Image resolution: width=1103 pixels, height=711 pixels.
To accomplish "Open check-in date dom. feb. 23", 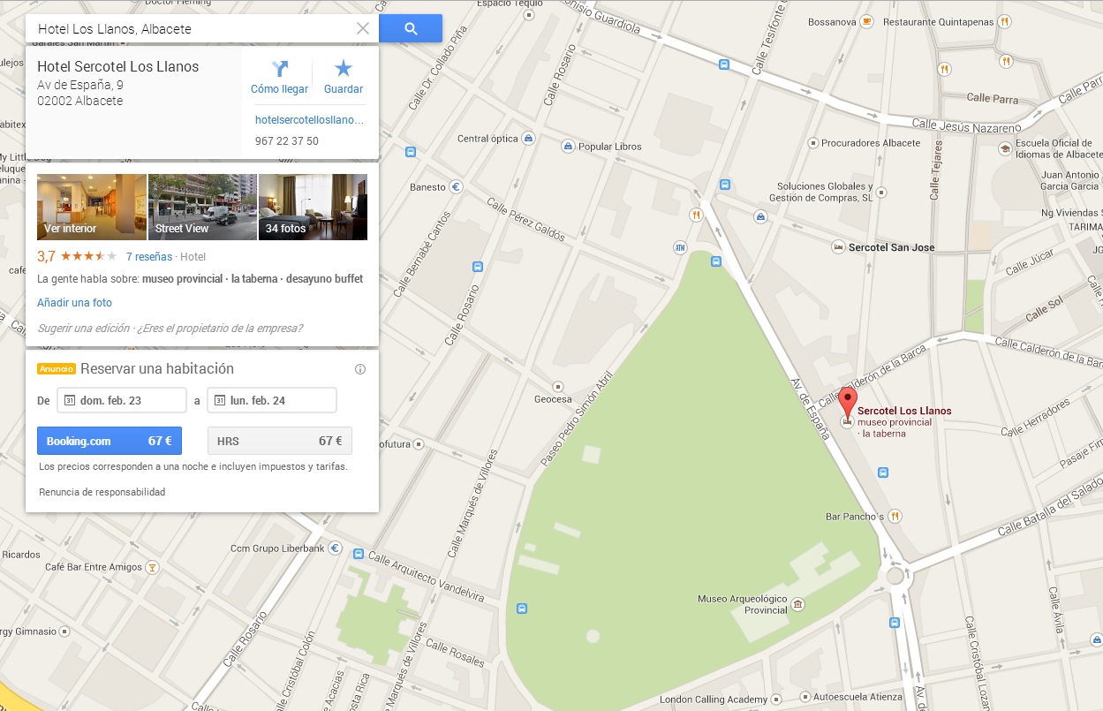I will coord(122,400).
